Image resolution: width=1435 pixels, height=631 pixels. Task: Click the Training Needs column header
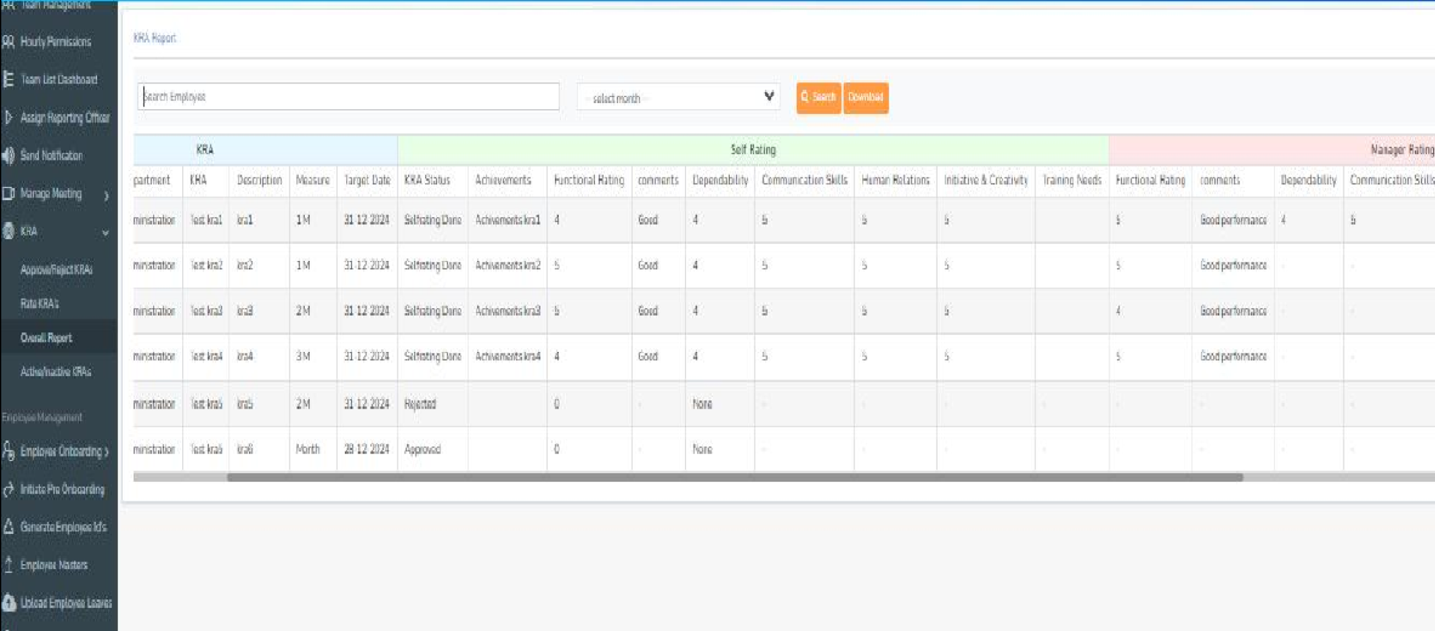coord(1071,181)
